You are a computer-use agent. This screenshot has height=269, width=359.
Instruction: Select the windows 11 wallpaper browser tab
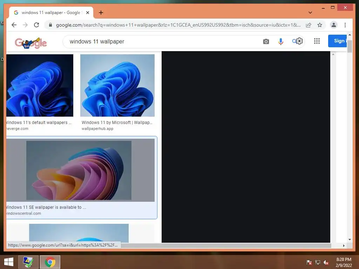[51, 13]
